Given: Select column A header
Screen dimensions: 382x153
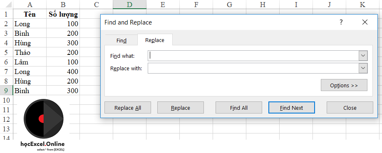Looking at the screenshot, I should pos(30,5).
